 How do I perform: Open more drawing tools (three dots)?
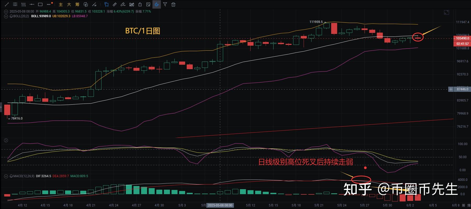[x=49, y=4]
